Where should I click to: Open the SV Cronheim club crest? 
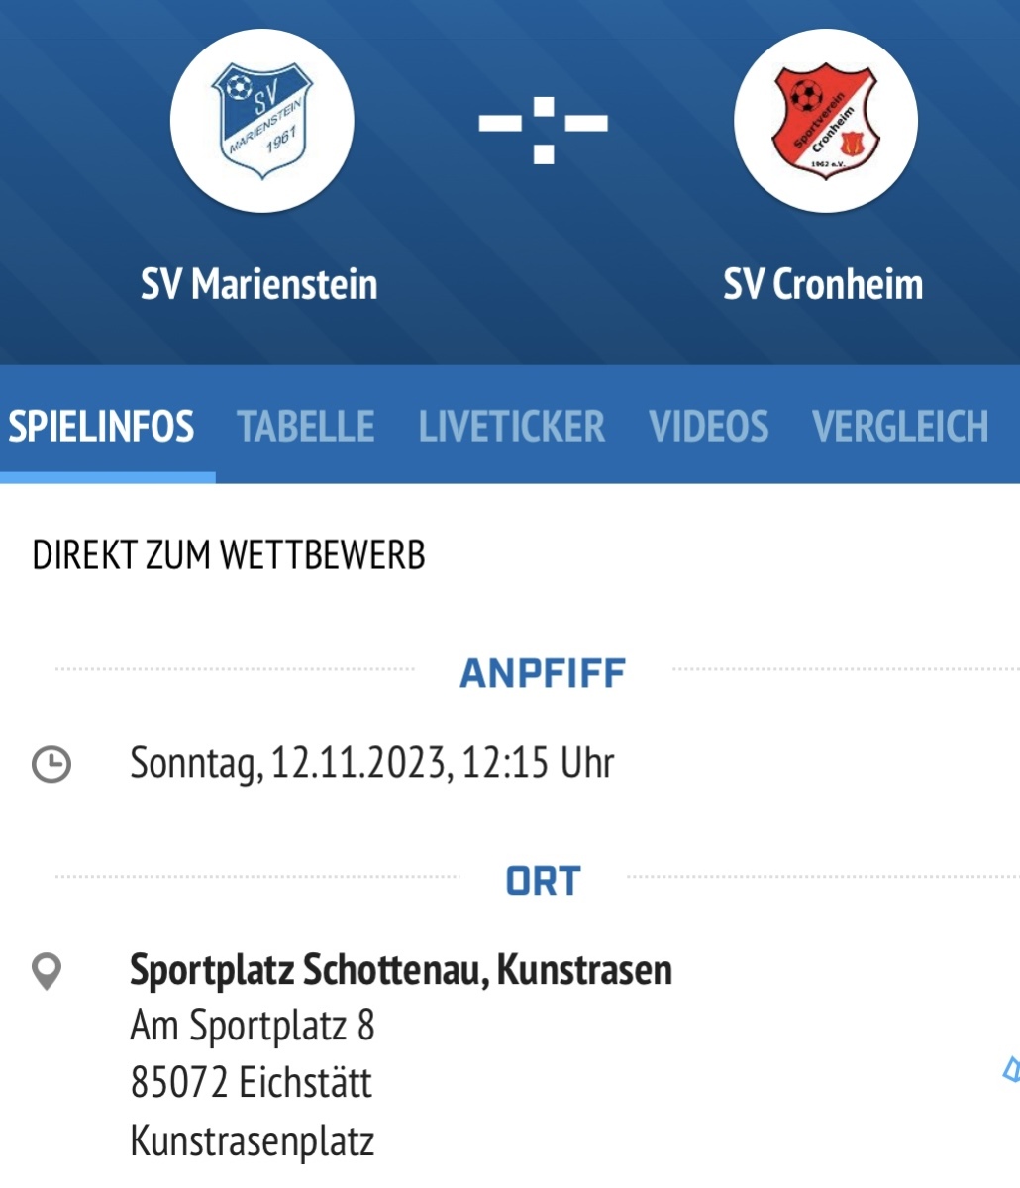825,120
